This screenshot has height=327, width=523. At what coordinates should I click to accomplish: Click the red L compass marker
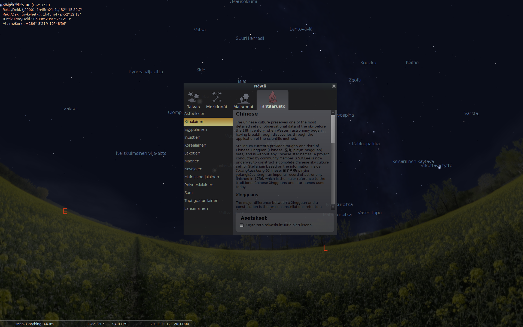(x=325, y=248)
